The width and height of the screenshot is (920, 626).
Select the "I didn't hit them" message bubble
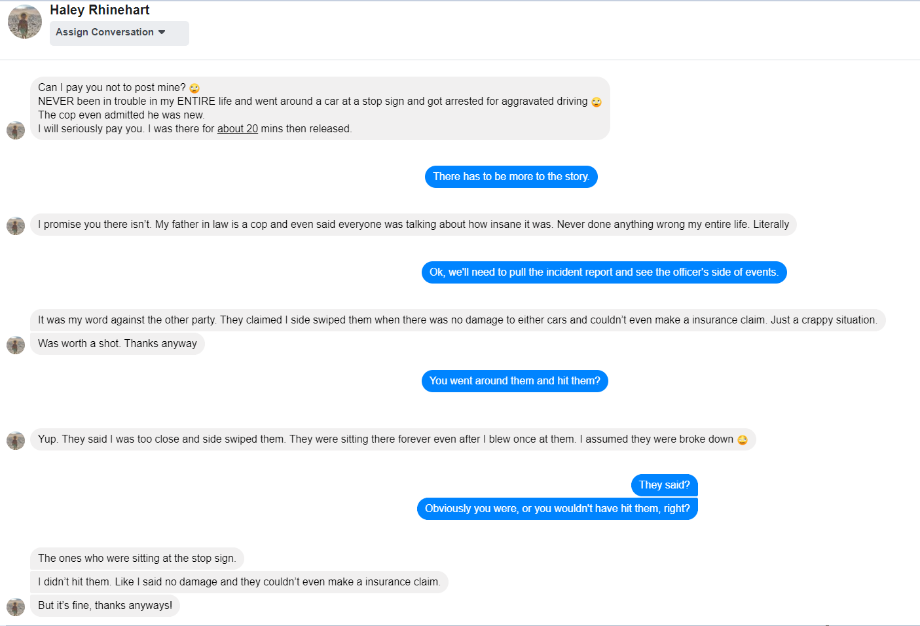(x=239, y=582)
